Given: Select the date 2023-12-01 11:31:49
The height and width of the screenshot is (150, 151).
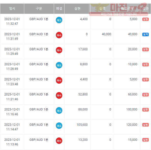Looking at the screenshot, I should pyautogui.click(x=12, y=36).
